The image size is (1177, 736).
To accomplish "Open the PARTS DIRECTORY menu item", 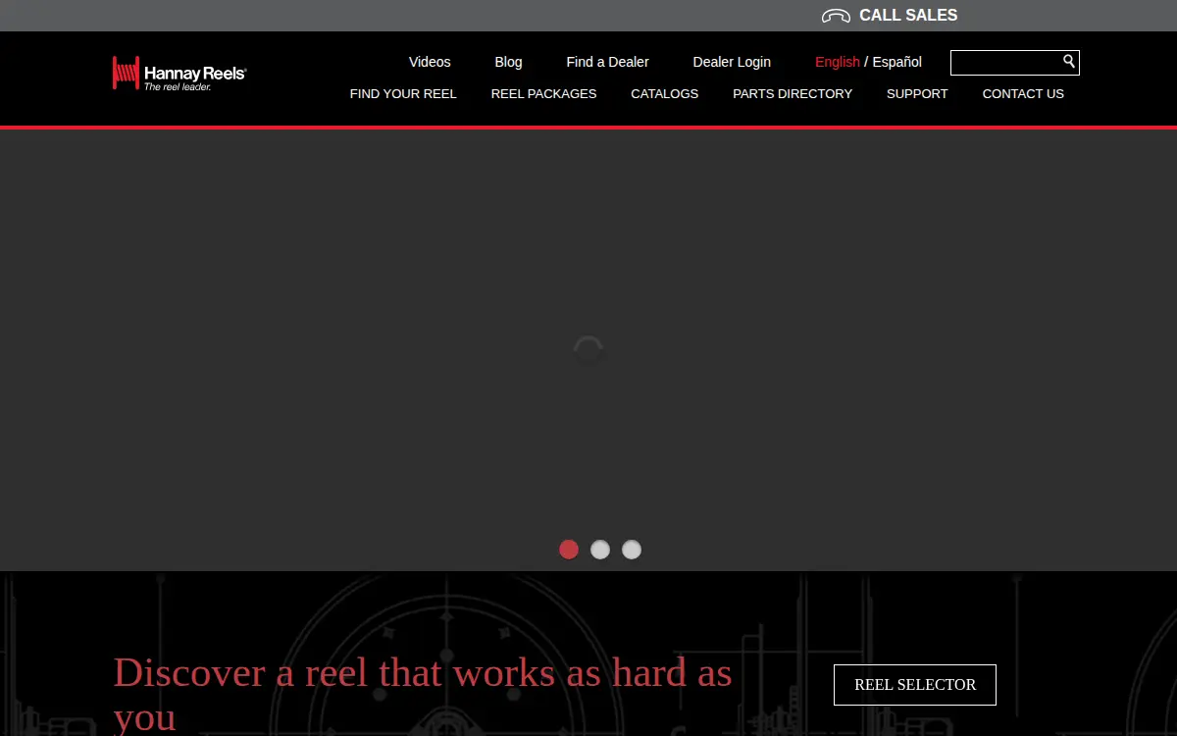I will click(793, 94).
